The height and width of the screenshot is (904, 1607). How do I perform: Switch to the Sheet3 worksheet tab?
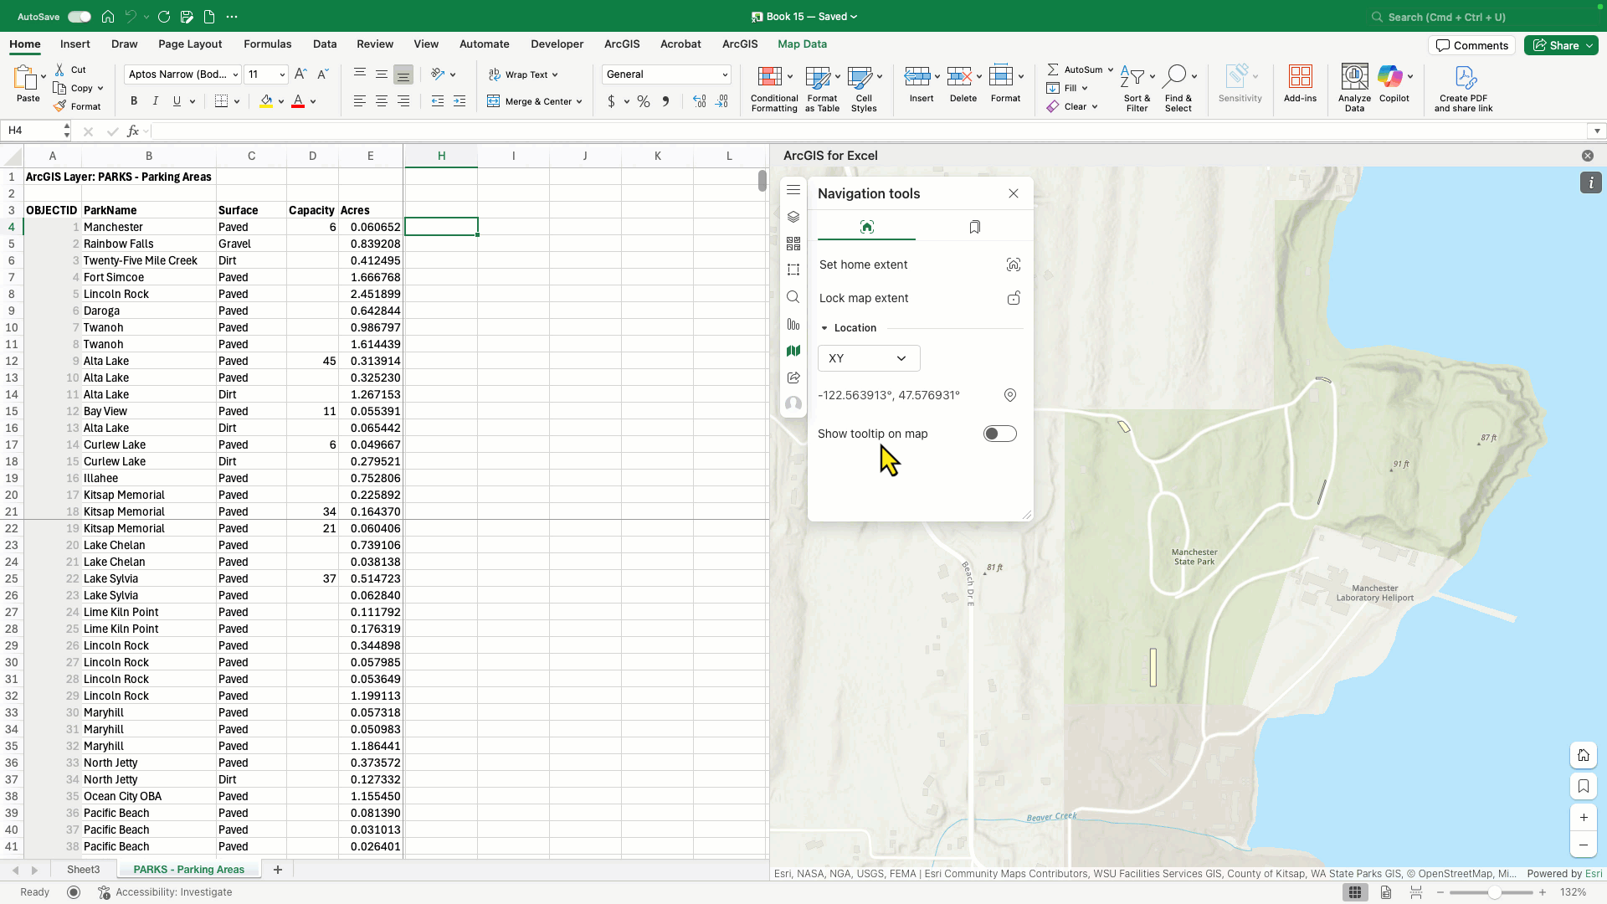[83, 870]
